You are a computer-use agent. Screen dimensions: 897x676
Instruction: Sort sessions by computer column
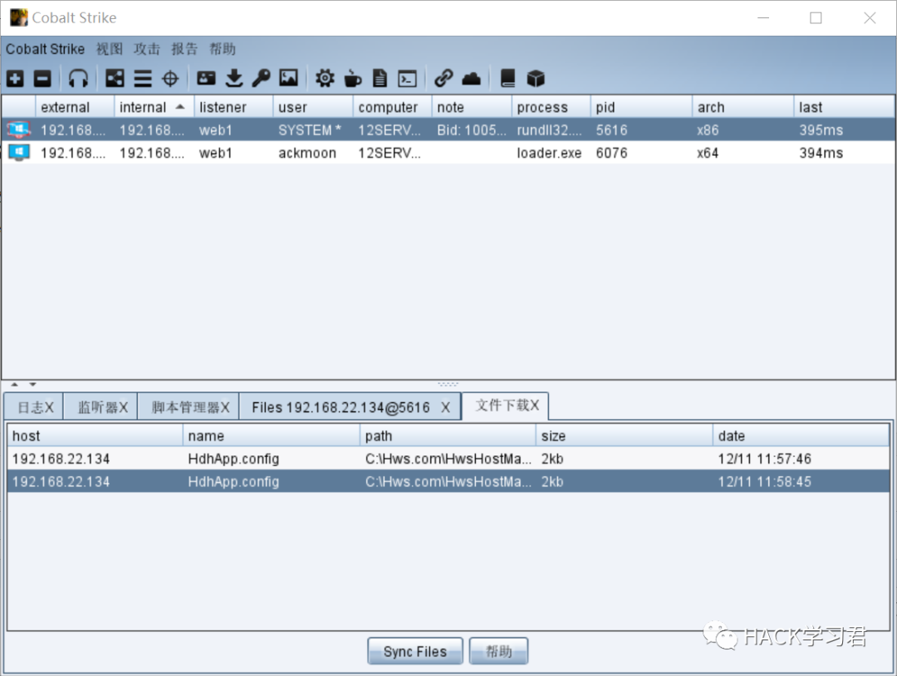pyautogui.click(x=392, y=107)
